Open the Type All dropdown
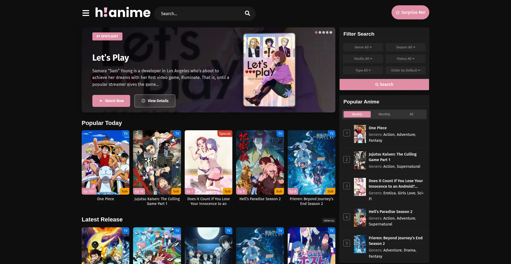 click(x=363, y=70)
